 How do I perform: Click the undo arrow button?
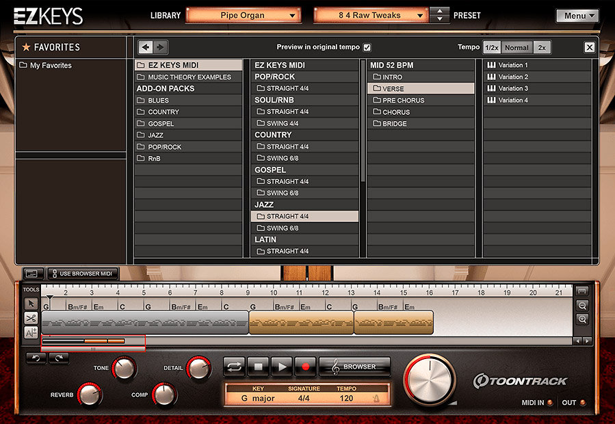pyautogui.click(x=36, y=358)
